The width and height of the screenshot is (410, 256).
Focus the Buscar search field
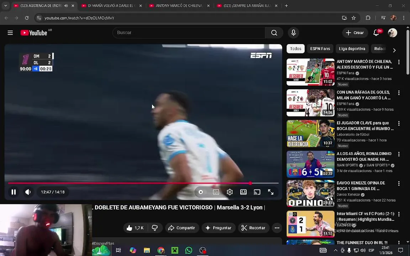pos(189,33)
